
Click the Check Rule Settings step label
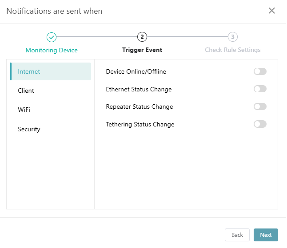[233, 50]
